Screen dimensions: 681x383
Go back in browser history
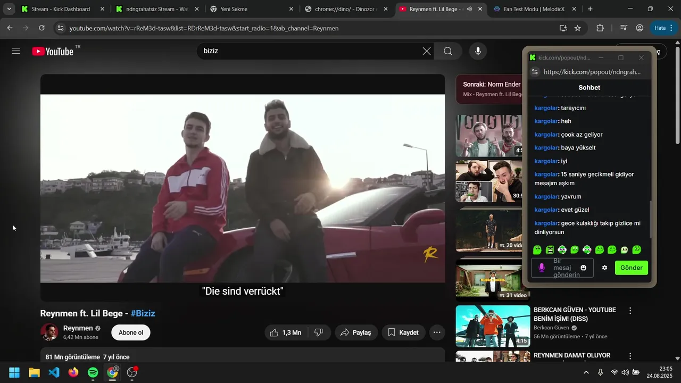10,28
